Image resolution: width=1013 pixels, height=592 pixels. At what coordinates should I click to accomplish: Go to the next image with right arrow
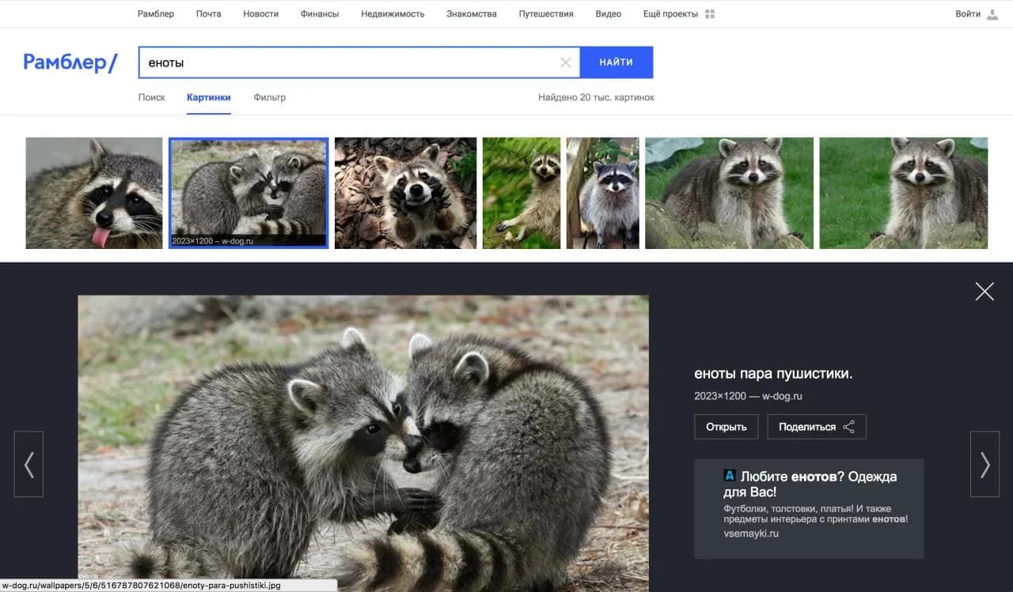point(985,464)
